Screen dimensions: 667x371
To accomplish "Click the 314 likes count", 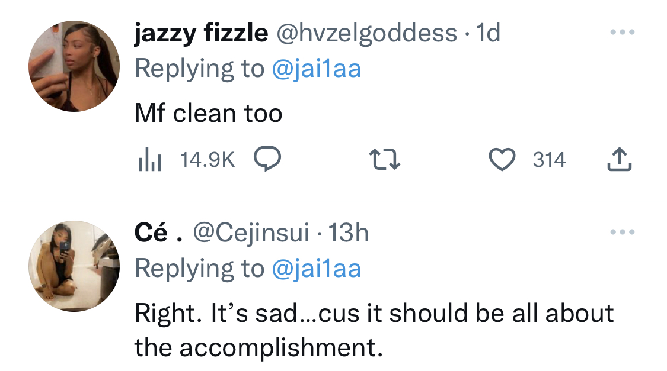I will [549, 160].
